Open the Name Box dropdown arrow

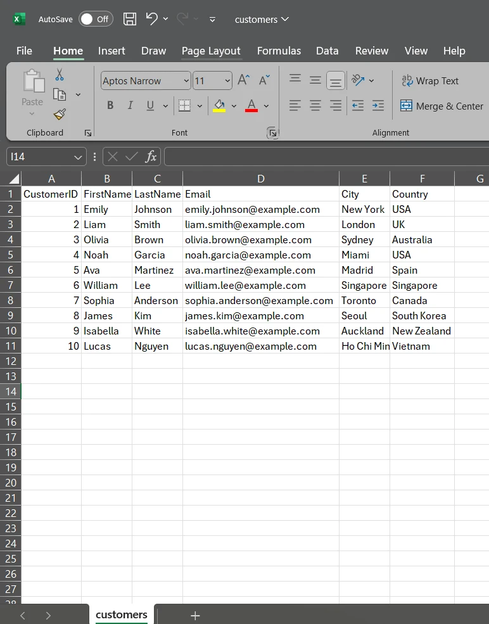78,156
